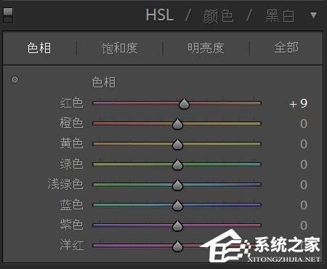Click the 蓝色 value field showing 0
This screenshot has height=269, width=327.
304,205
